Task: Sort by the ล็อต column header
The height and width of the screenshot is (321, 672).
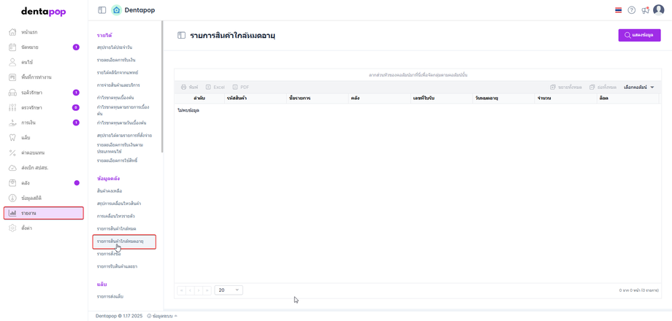Action: pos(627,98)
